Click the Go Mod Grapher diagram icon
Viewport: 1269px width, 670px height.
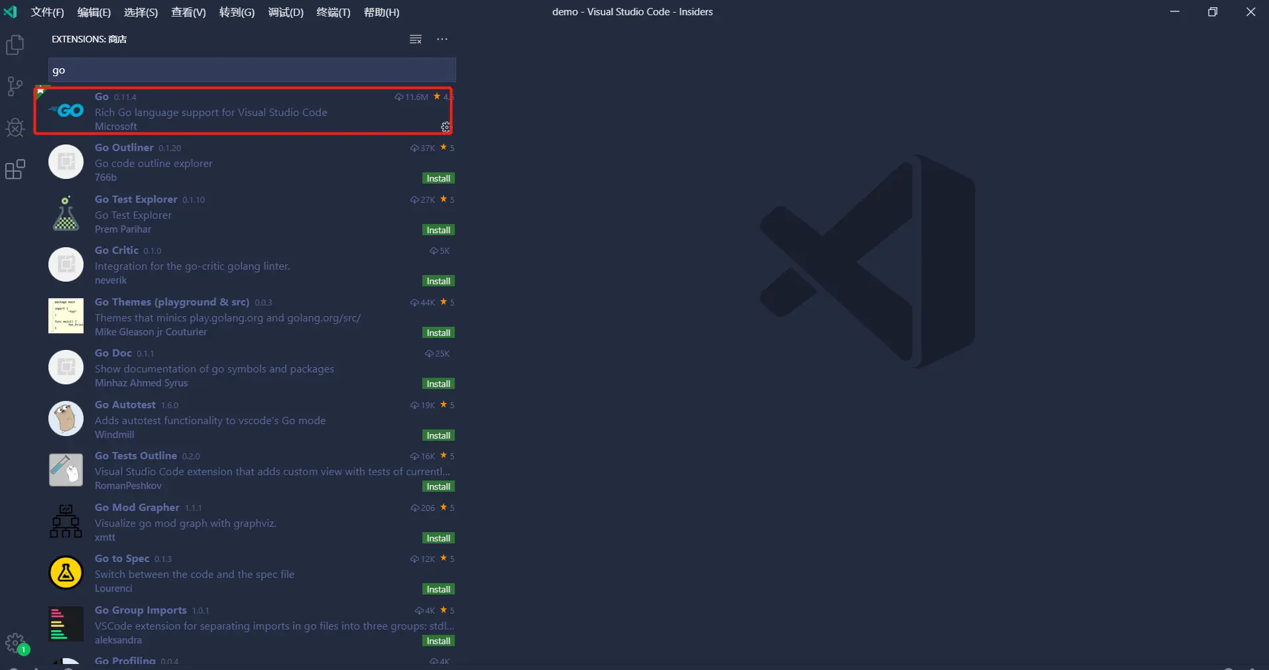point(66,522)
